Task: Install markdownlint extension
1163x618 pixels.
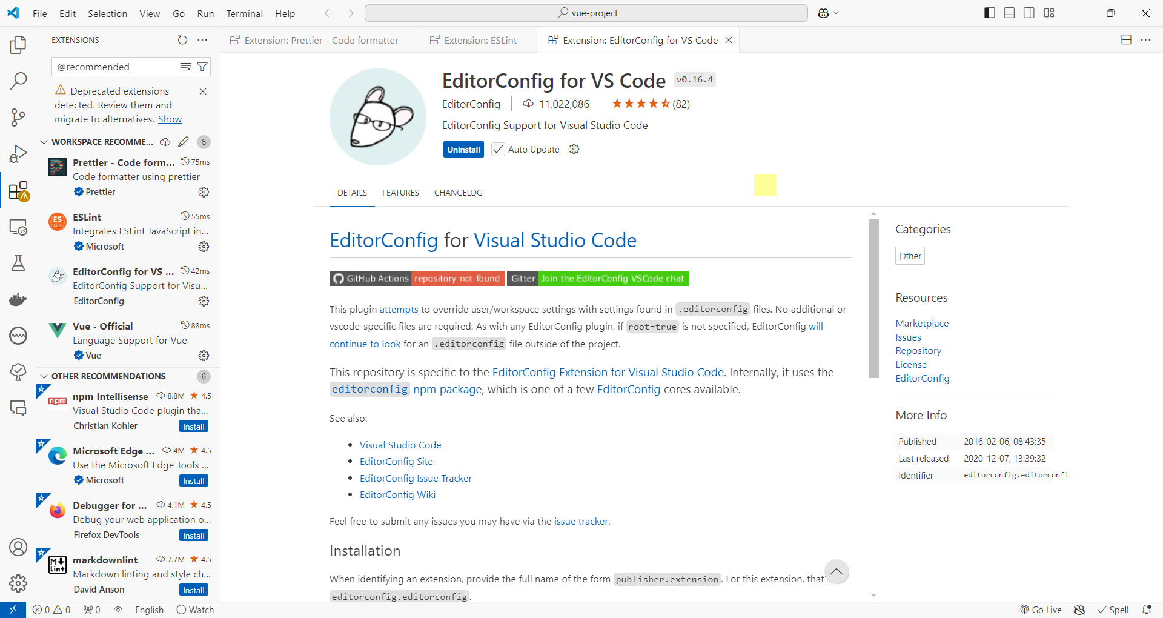Action: pyautogui.click(x=194, y=590)
